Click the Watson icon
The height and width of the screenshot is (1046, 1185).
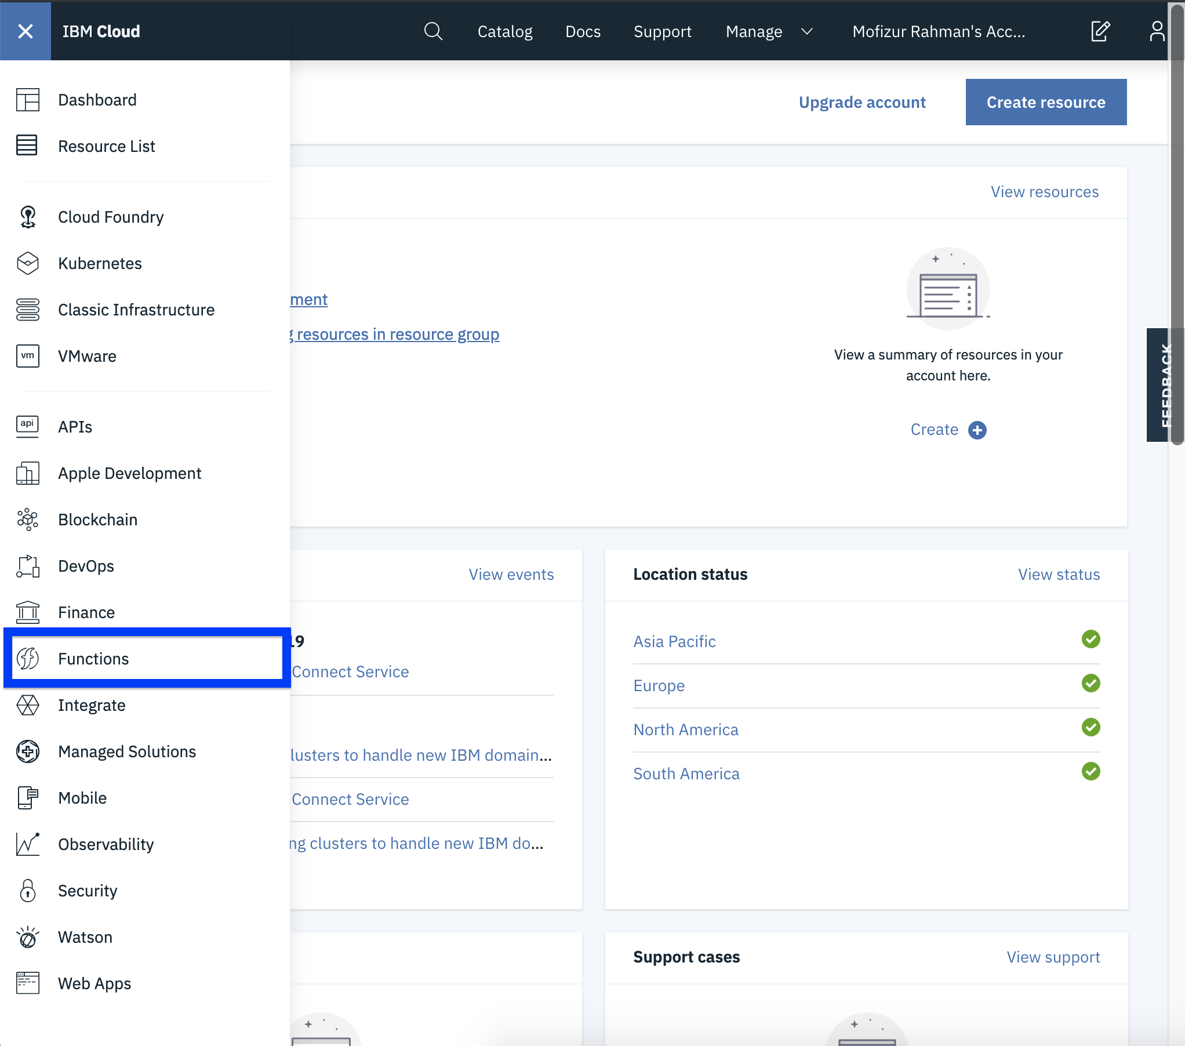28,937
